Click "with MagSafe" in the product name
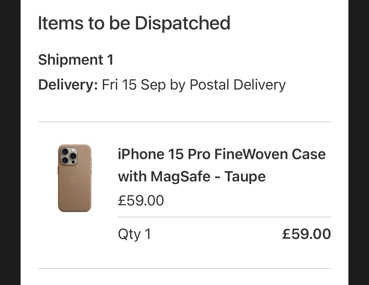 point(164,176)
